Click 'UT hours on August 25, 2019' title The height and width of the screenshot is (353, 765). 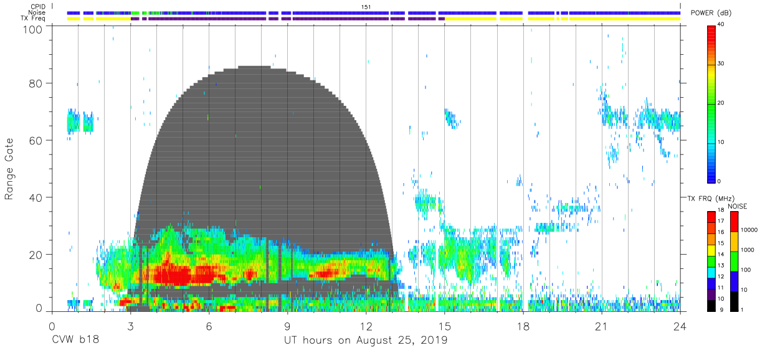click(x=366, y=340)
